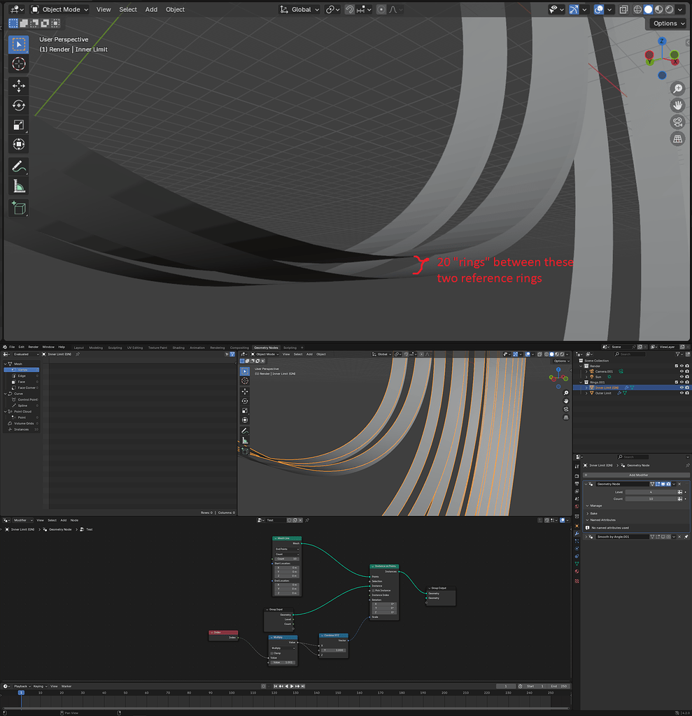Select the Select Box tool in top viewport
Viewport: 692px width, 716px height.
(x=19, y=45)
